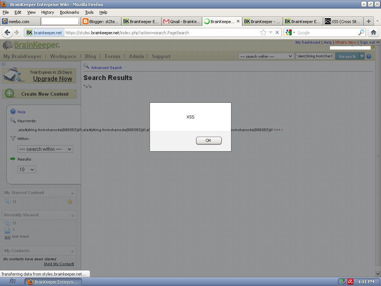
Task: Click the red antivirus tray icon
Action: pos(350,282)
